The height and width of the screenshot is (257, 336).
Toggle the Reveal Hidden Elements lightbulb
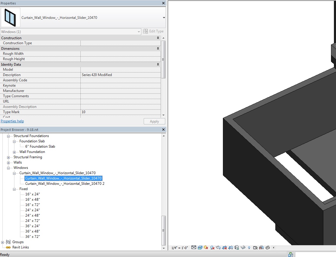(249, 248)
